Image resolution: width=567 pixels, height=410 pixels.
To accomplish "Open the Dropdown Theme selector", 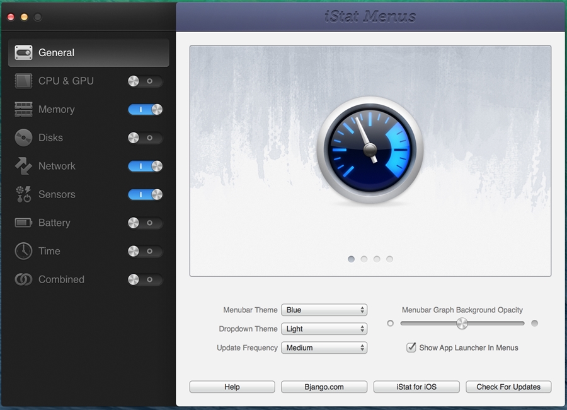I will point(324,329).
